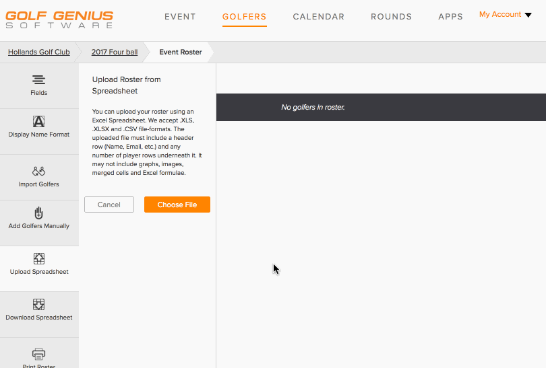Click the Golf Genius Software logo
546x368 pixels.
(59, 20)
